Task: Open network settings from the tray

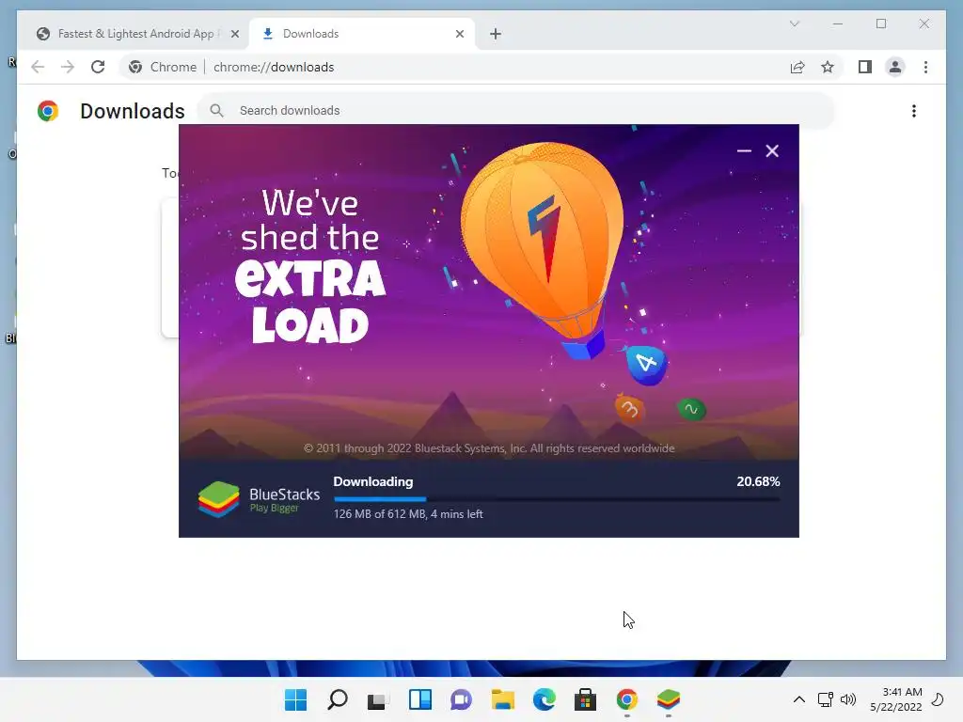Action: pyautogui.click(x=826, y=699)
